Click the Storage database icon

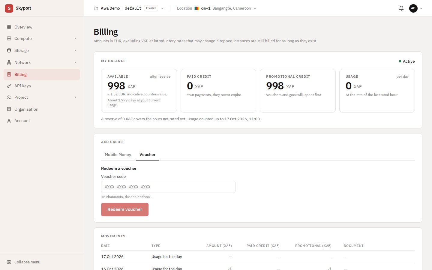pyautogui.click(x=9, y=50)
